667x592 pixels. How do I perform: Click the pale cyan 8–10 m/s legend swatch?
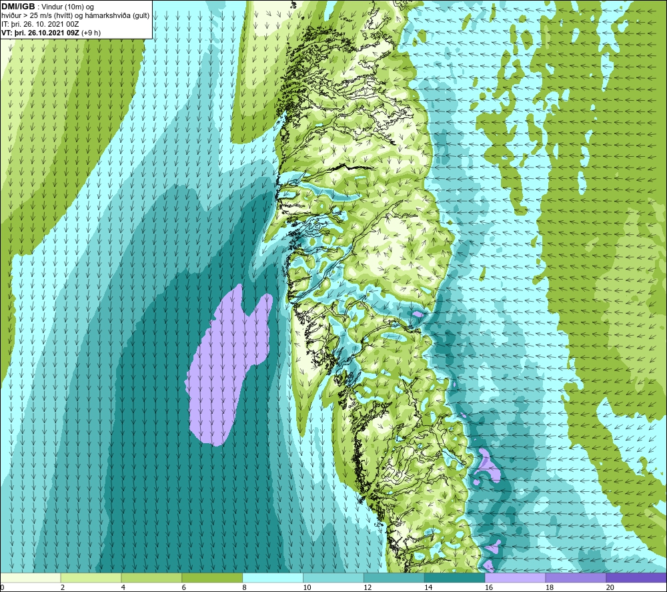tap(273, 577)
